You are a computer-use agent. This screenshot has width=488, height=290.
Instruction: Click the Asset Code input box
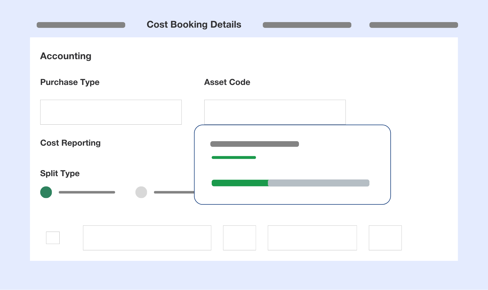click(275, 112)
